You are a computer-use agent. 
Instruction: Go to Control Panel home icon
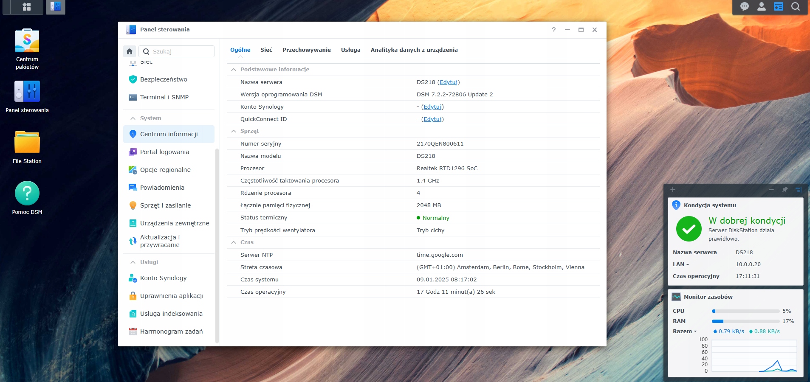coord(130,51)
